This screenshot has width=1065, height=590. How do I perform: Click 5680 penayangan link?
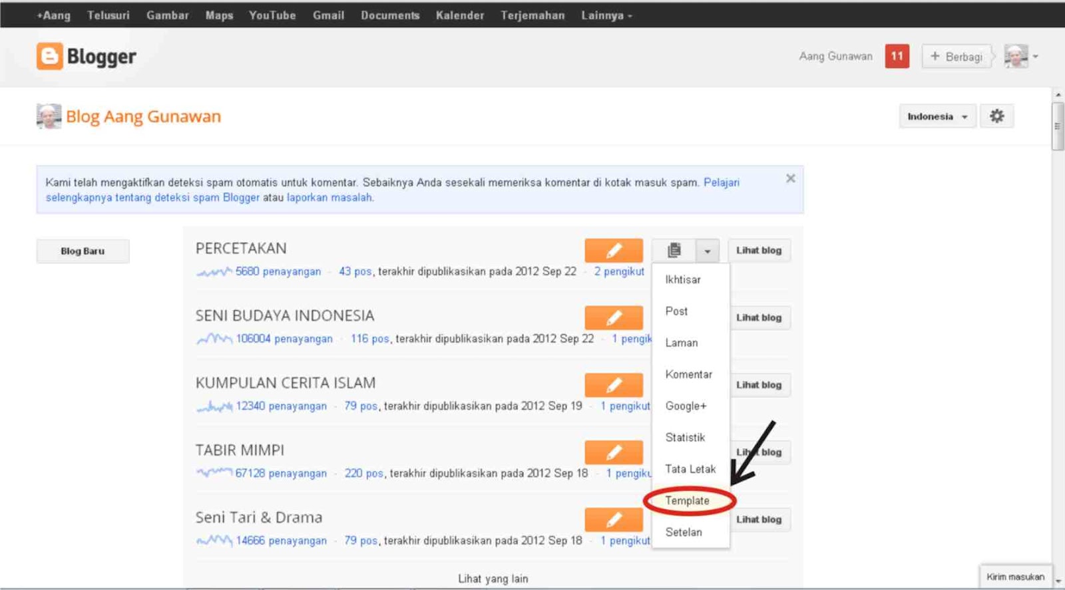[278, 271]
